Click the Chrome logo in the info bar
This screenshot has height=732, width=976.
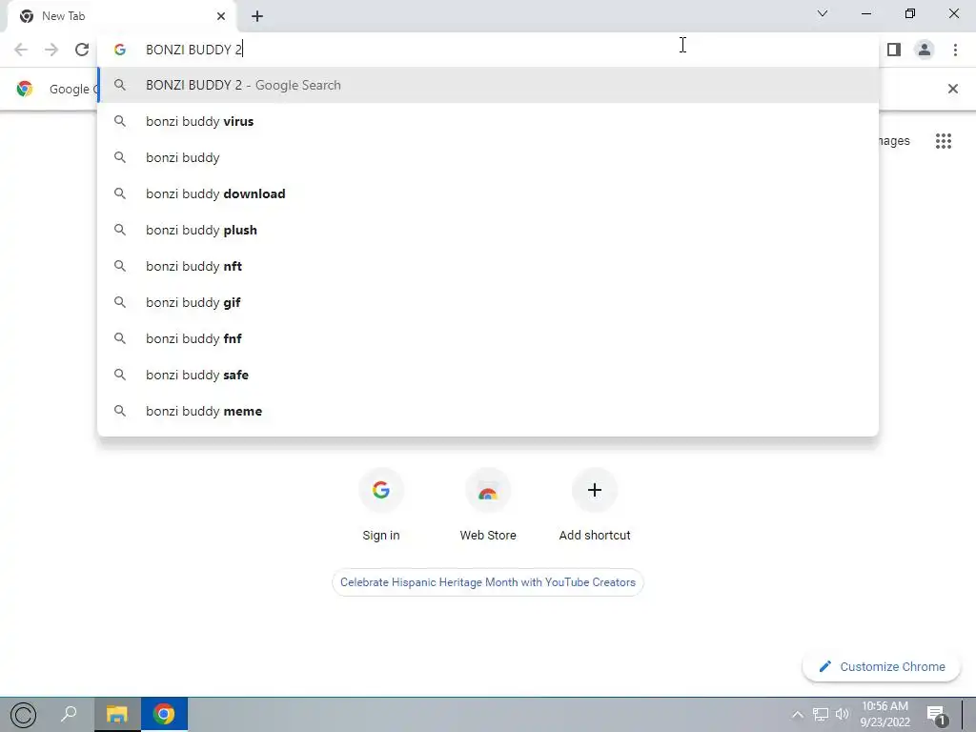[25, 89]
